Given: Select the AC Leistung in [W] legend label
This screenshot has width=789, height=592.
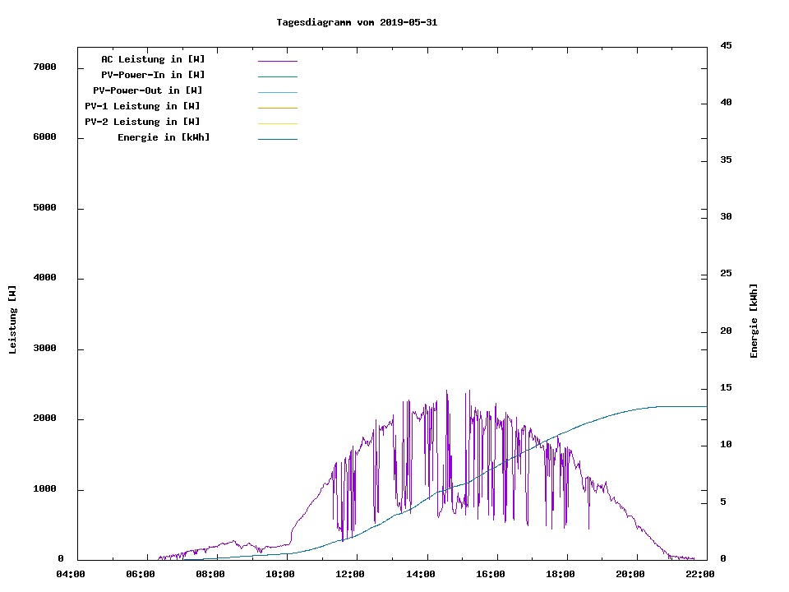Looking at the screenshot, I should (x=153, y=60).
